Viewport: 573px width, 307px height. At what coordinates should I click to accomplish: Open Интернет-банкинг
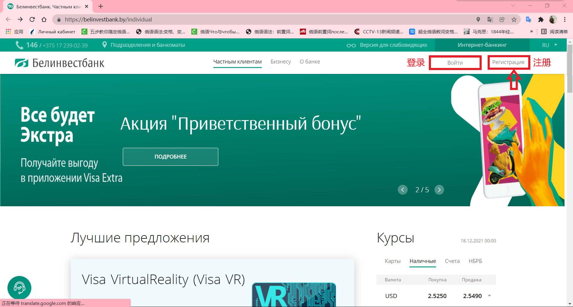[482, 45]
